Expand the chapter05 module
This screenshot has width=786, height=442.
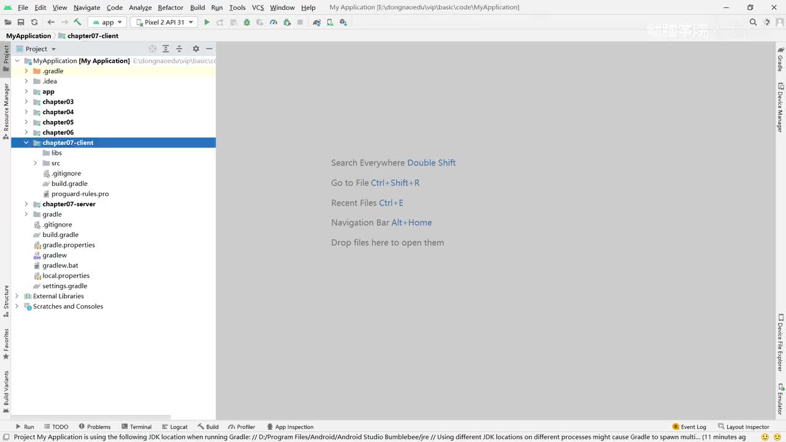coord(26,122)
